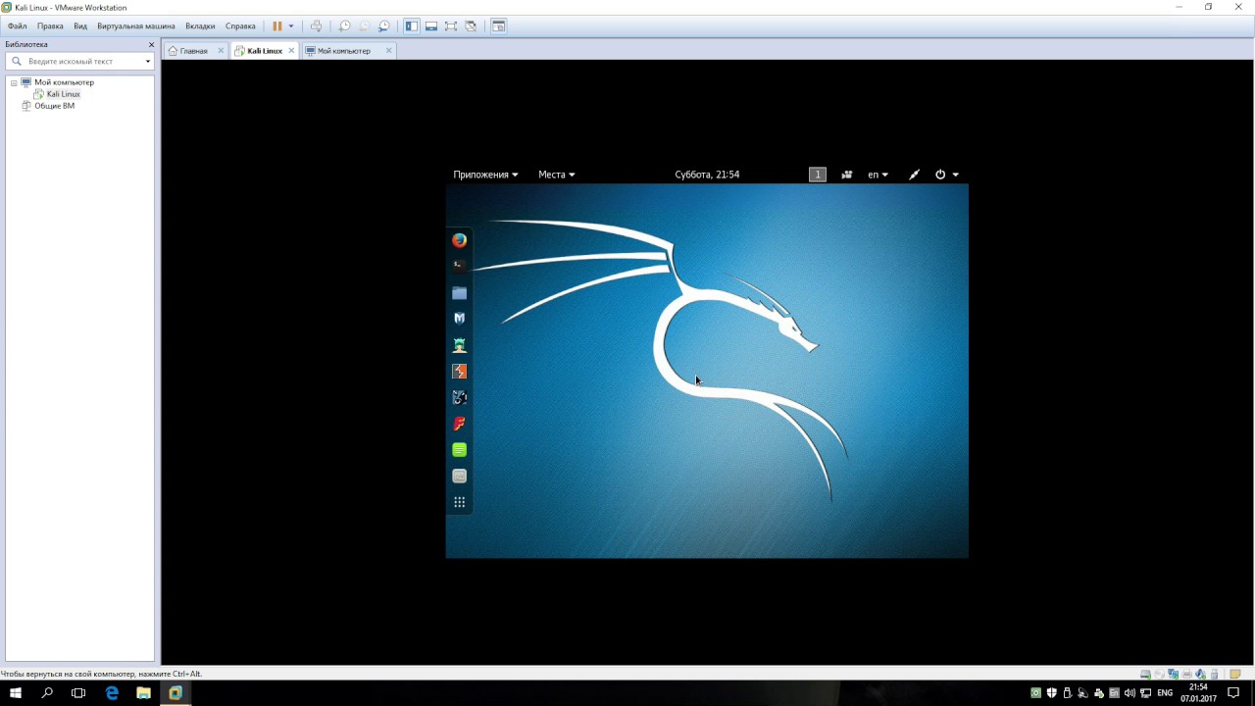Open Windows Task View
Screen dimensions: 1255x706
tap(78, 693)
